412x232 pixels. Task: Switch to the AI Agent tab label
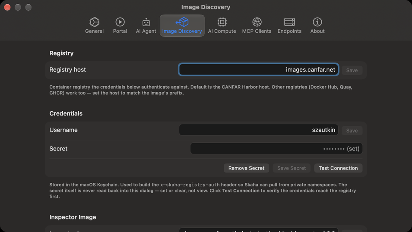(x=146, y=31)
